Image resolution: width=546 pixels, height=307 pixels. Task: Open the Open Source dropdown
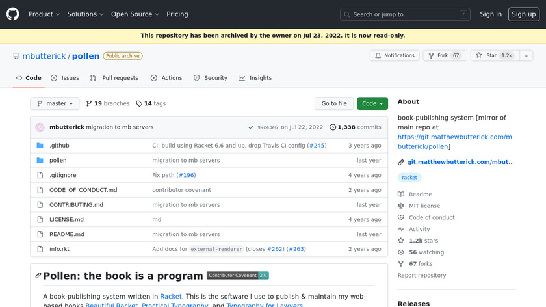(x=135, y=14)
